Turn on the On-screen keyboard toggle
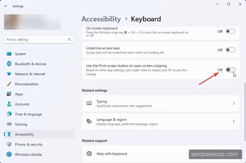The image size is (246, 163). 230,31
